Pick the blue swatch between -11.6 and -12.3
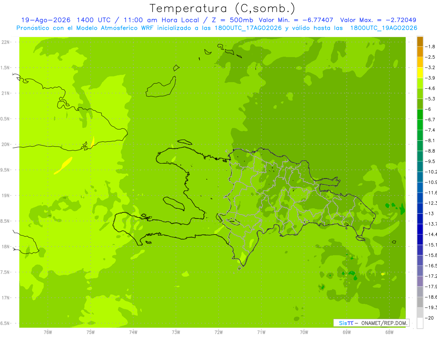Image resolution: width=437 pixels, height=337 pixels. click(420, 198)
